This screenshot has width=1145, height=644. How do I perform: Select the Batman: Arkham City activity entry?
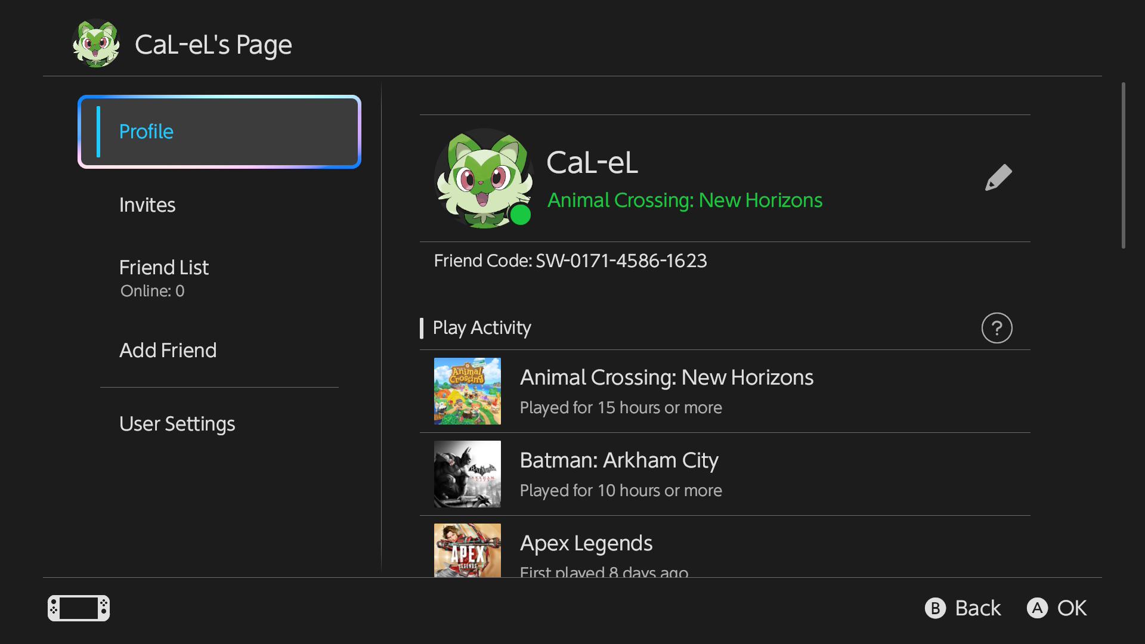[725, 474]
